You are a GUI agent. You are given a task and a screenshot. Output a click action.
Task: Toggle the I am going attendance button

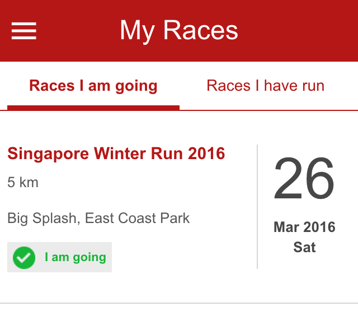pos(60,257)
